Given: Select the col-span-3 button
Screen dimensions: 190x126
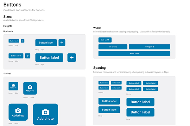Looking at the screenshot, I should (149, 47).
